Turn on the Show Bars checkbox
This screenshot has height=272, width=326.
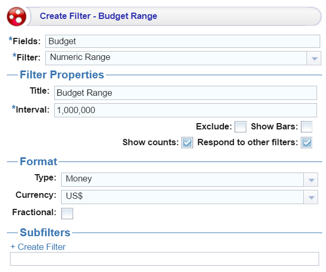point(307,127)
